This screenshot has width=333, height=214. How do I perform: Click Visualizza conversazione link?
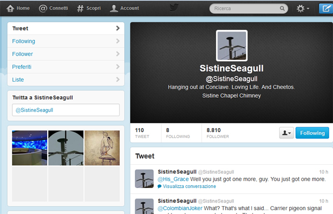[189, 186]
